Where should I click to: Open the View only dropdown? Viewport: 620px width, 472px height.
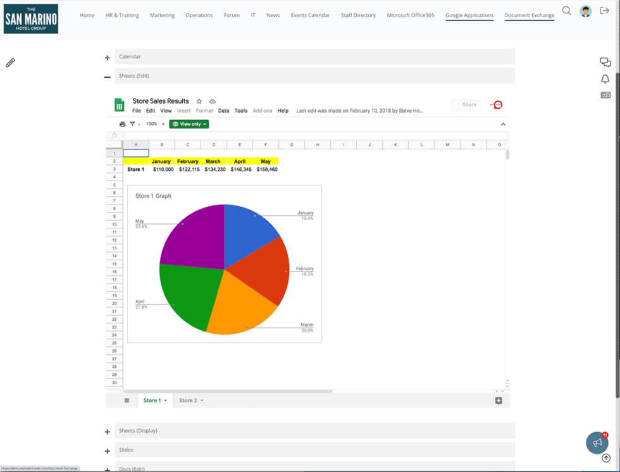click(x=189, y=124)
